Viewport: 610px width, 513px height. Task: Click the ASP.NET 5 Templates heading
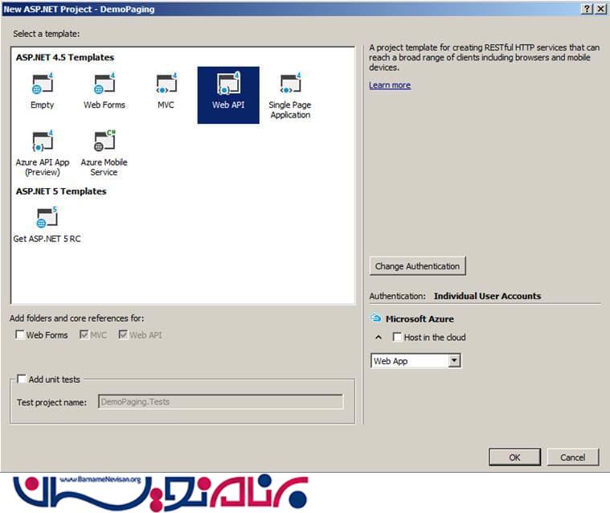[x=61, y=191]
